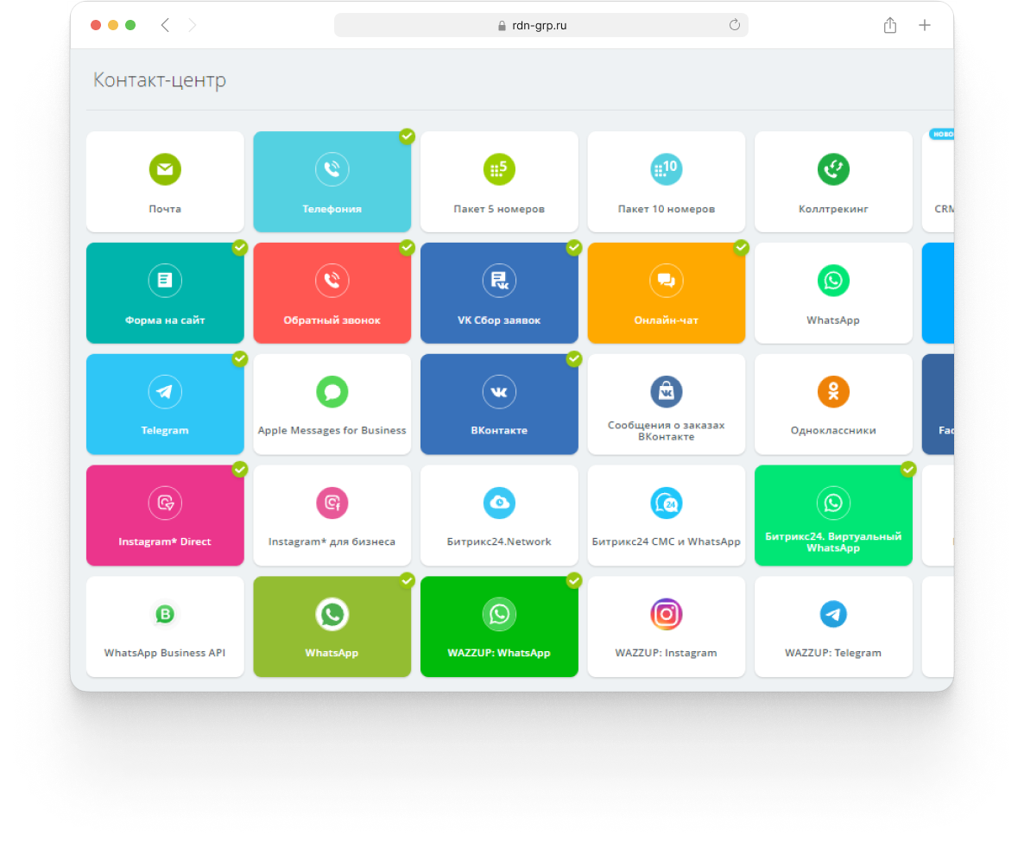The image size is (1024, 848).
Task: Click the WAZZUP: Telegram label
Action: point(833,653)
